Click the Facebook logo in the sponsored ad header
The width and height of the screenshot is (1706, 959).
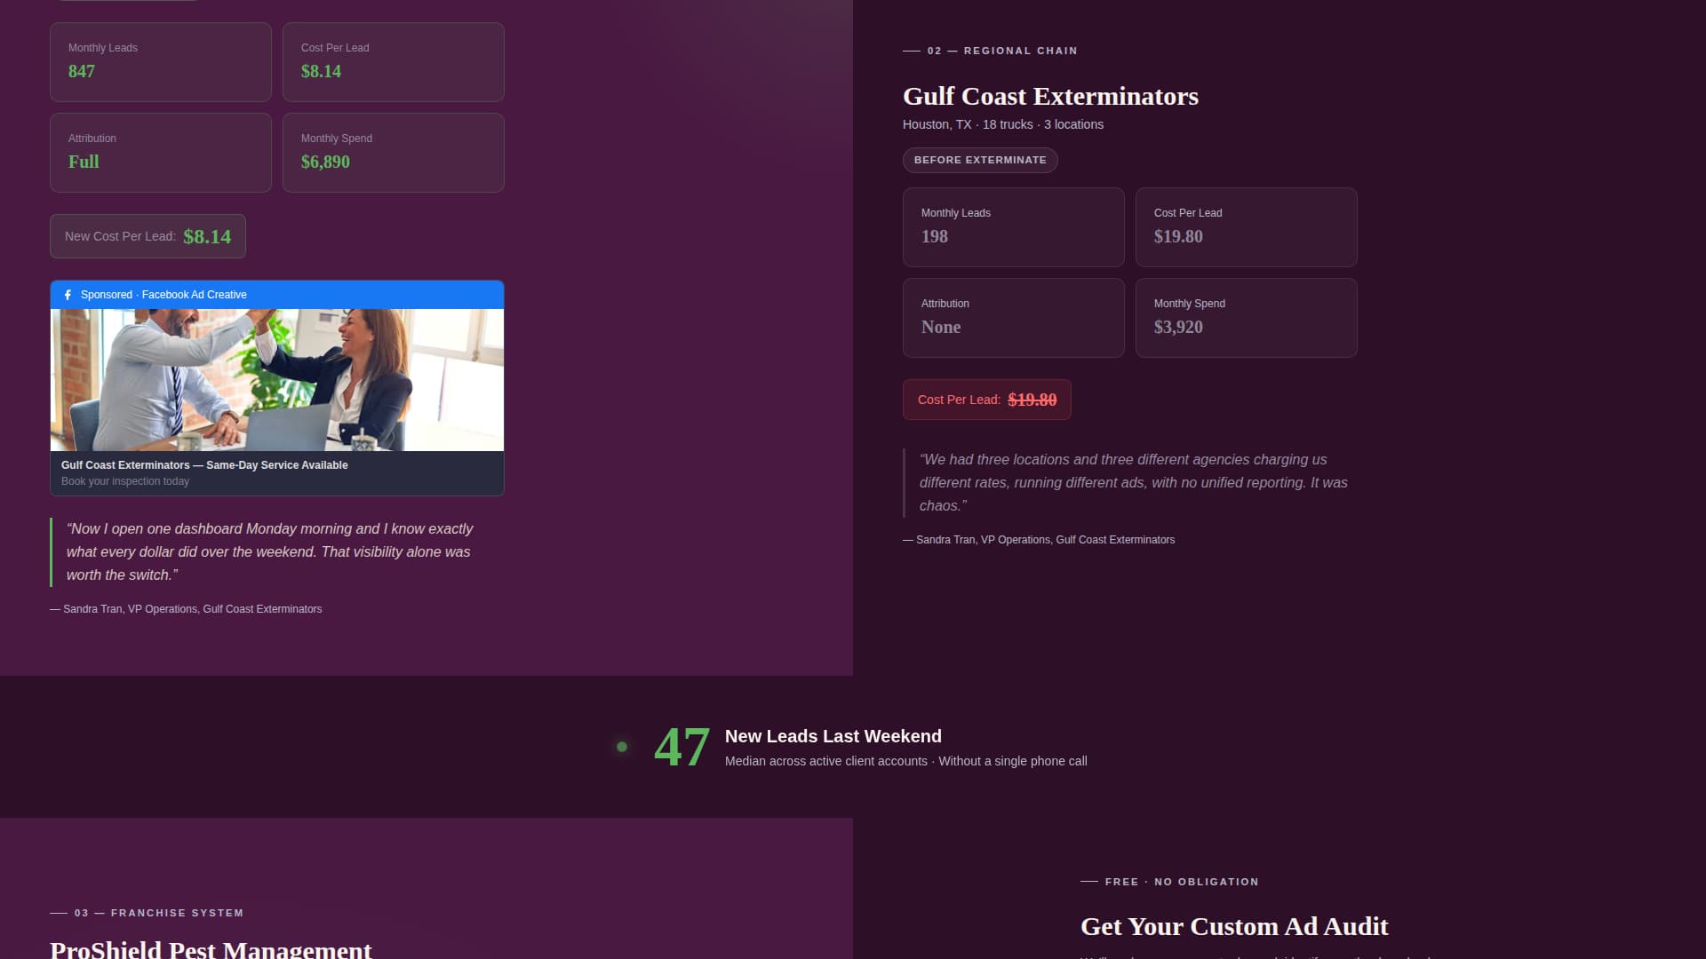pos(68,295)
